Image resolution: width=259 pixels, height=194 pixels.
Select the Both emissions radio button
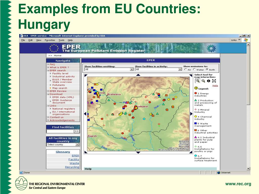[207, 69]
